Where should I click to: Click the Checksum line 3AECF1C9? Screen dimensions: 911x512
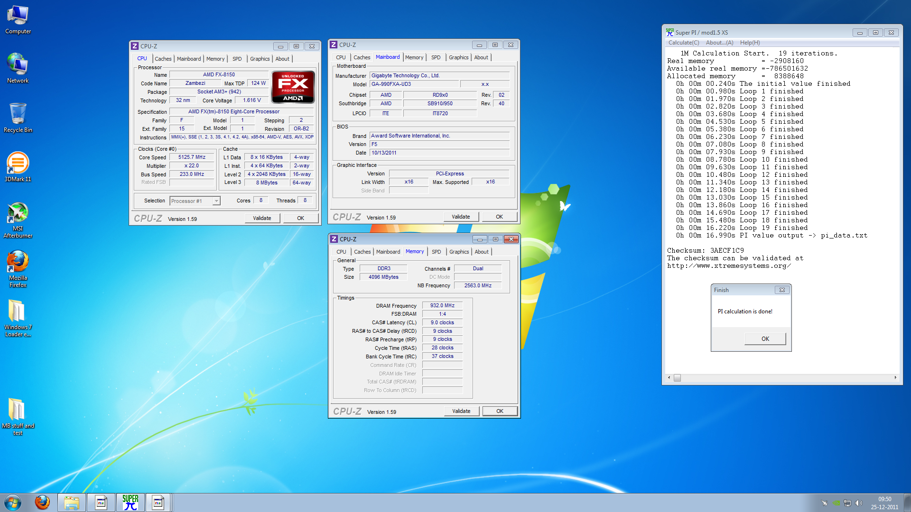tap(705, 250)
